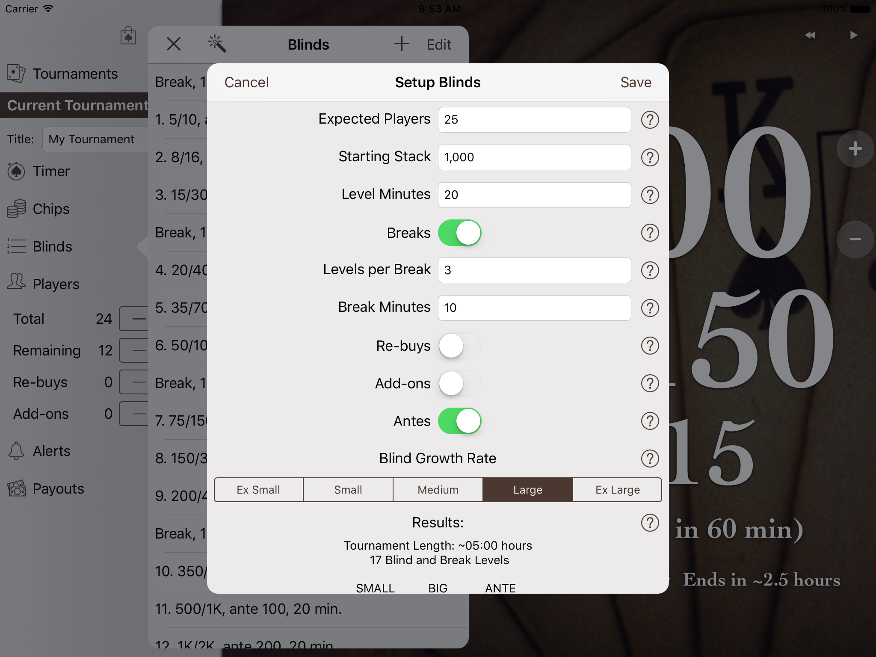This screenshot has width=876, height=657.
Task: Close the Blinds panel with X
Action: click(x=174, y=44)
